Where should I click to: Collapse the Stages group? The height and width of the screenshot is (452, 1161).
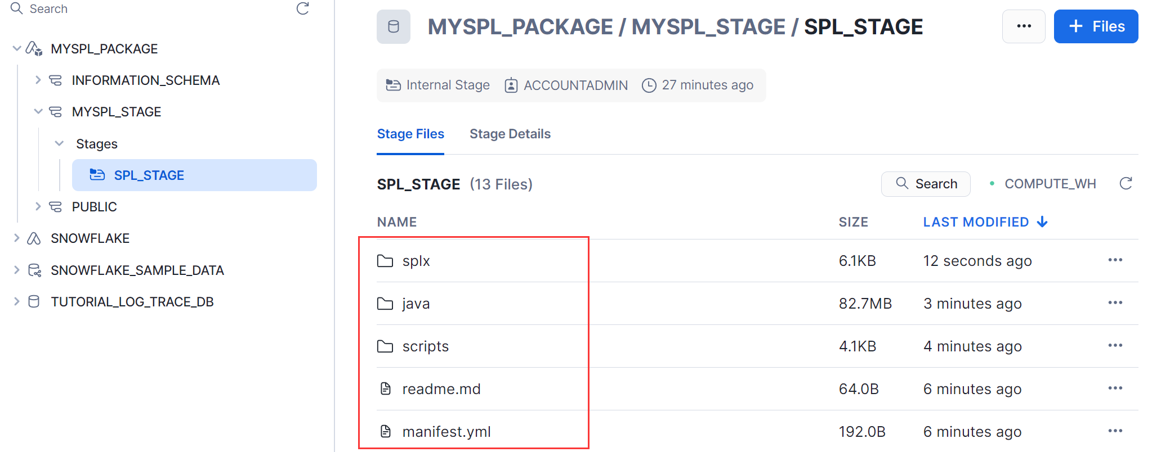pos(59,144)
